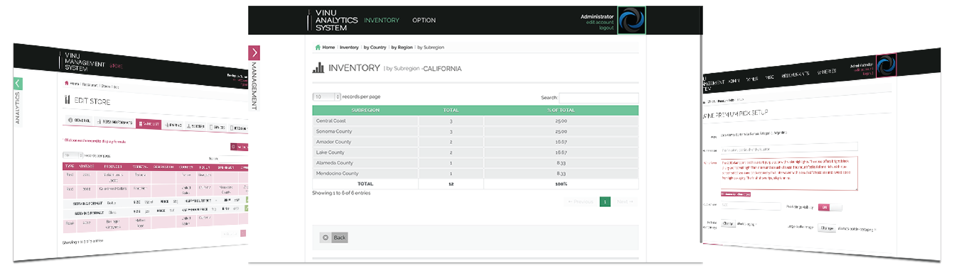957x266 pixels.
Task: Switch to the General tab
Action: pos(79,120)
